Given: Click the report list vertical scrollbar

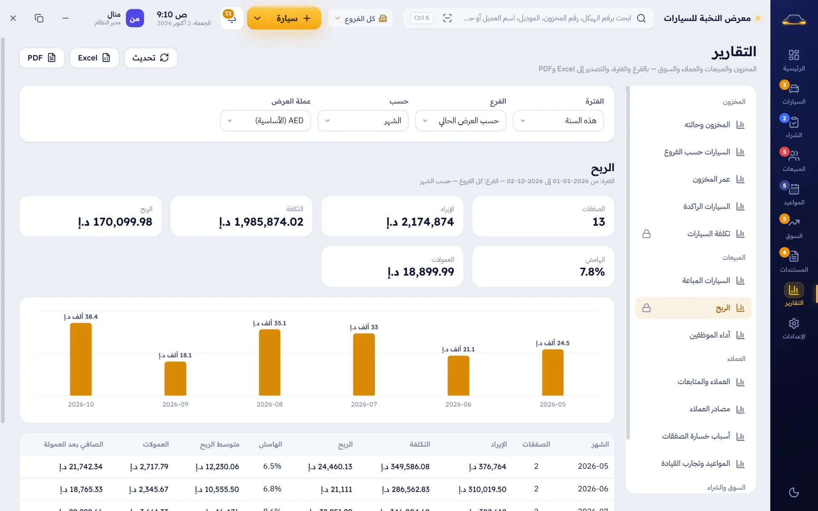Looking at the screenshot, I should point(628,263).
